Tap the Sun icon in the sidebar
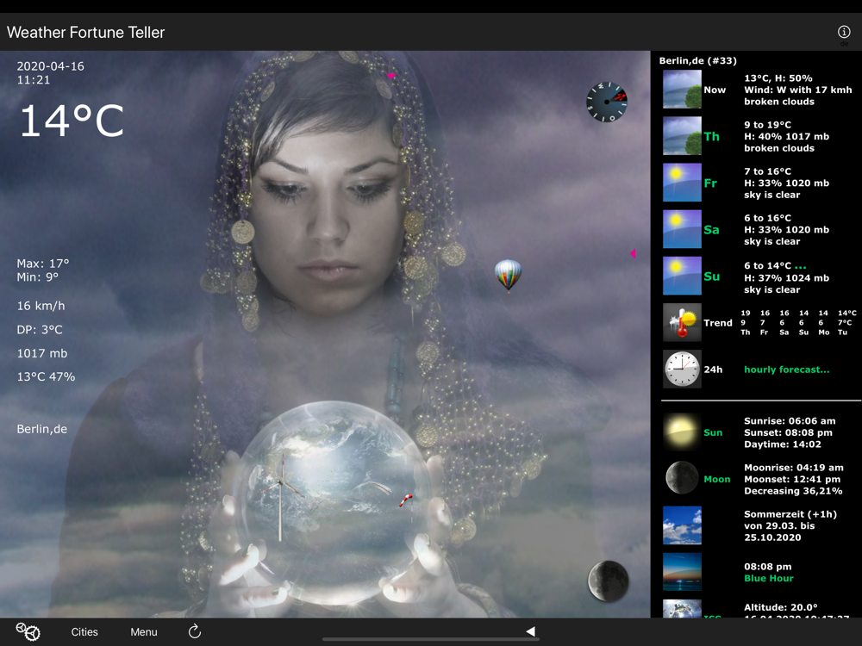Image resolution: width=862 pixels, height=646 pixels. tap(682, 432)
